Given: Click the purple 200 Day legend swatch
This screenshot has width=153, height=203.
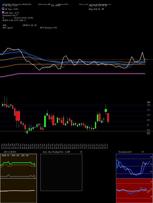Looking at the screenshot, I should pyautogui.click(x=3, y=13).
